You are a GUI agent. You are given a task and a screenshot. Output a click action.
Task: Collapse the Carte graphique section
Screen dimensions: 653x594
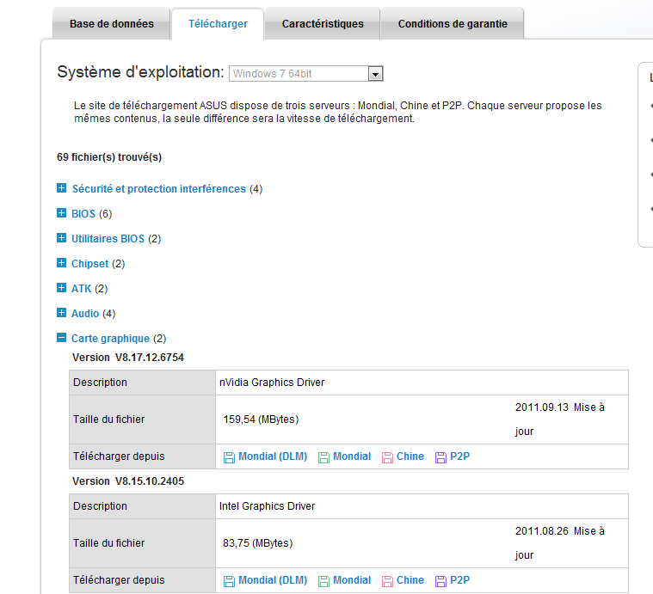[61, 339]
